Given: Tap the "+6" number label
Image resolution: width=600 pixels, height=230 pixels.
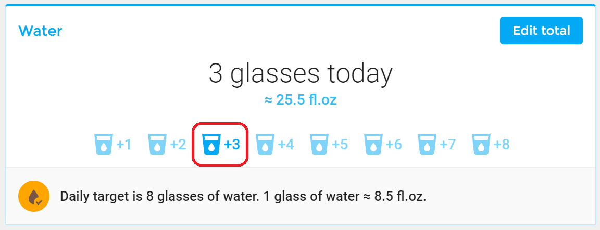Looking at the screenshot, I should [394, 145].
